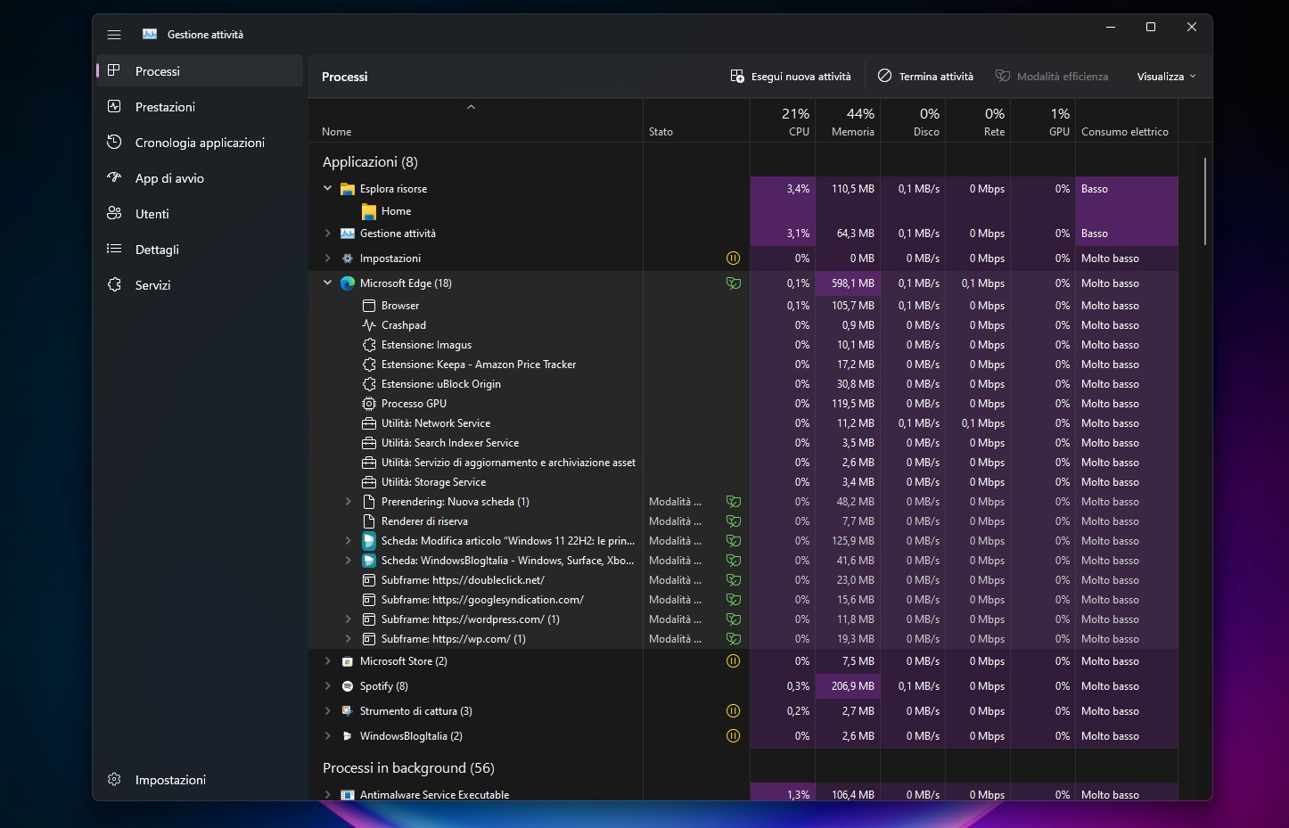
Task: Click the Processo GPU chip icon
Action: (369, 404)
